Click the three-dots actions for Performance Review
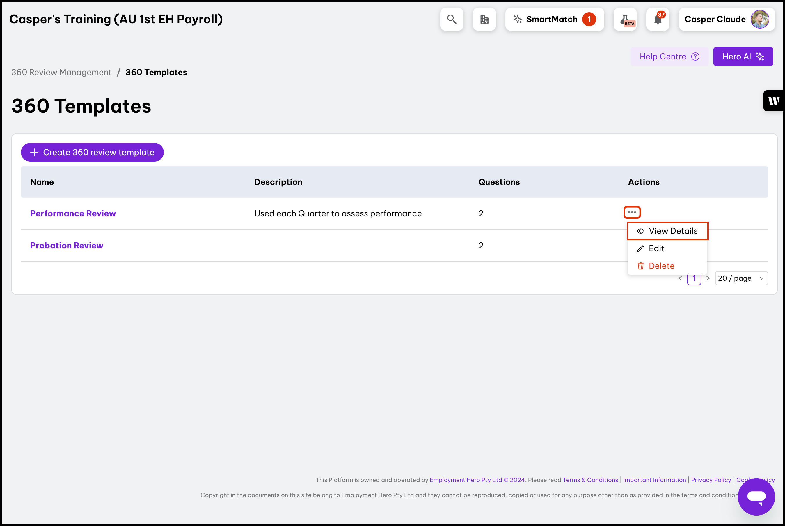 [632, 212]
